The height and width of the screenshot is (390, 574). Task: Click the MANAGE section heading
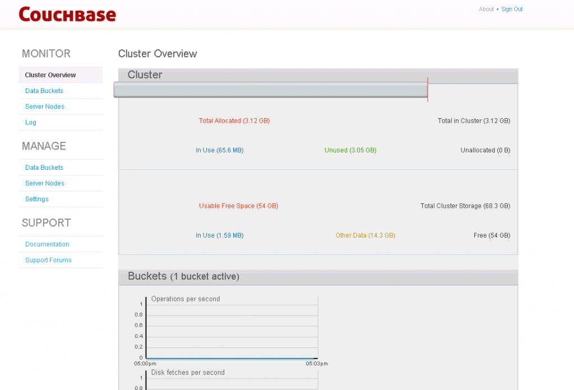tap(44, 146)
